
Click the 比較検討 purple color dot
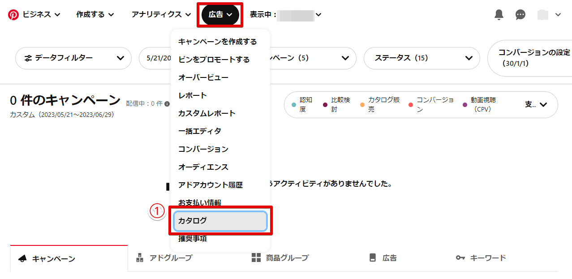(x=325, y=105)
